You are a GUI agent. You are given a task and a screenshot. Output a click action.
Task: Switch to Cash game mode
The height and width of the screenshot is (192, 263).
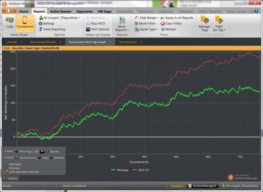point(10,23)
